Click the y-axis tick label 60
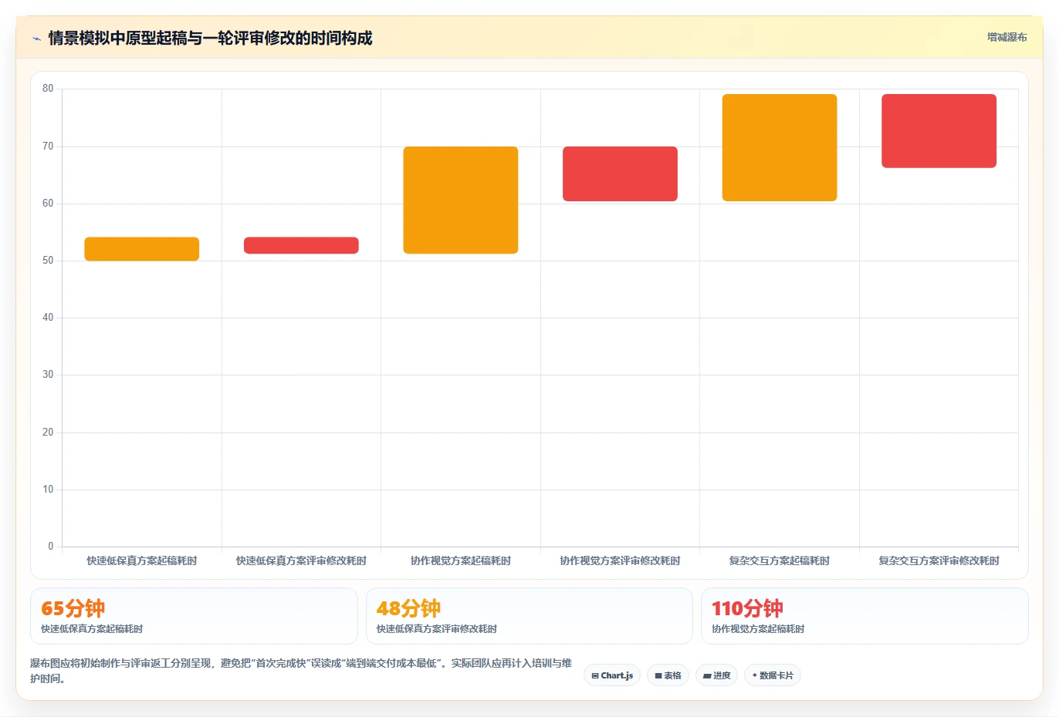Viewport: 1059px width, 717px height. 48,204
